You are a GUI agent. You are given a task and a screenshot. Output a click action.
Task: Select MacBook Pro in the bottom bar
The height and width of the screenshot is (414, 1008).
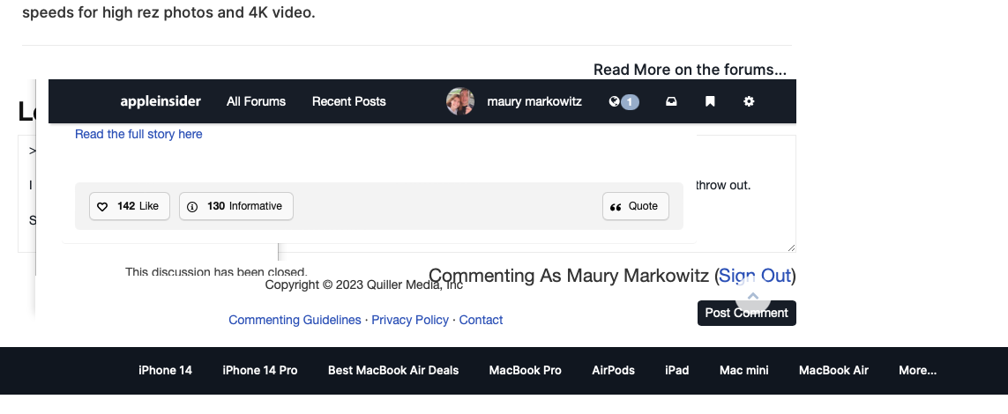(525, 370)
